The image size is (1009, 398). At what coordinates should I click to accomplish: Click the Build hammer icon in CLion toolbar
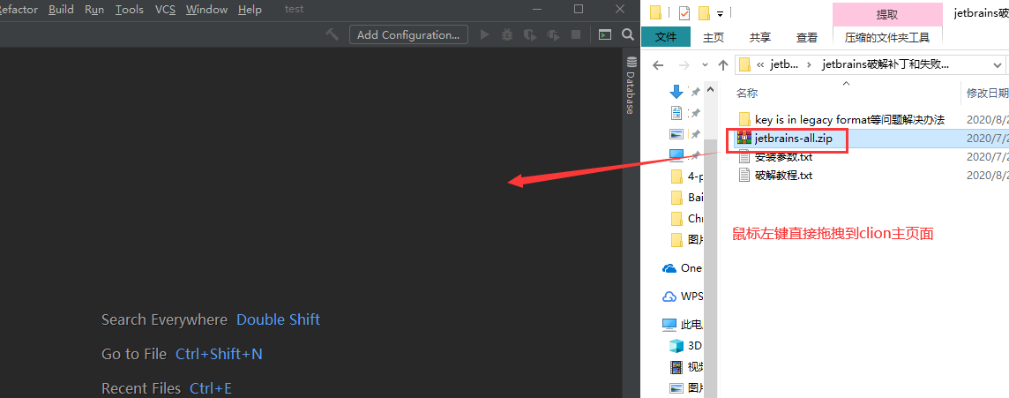tap(332, 34)
